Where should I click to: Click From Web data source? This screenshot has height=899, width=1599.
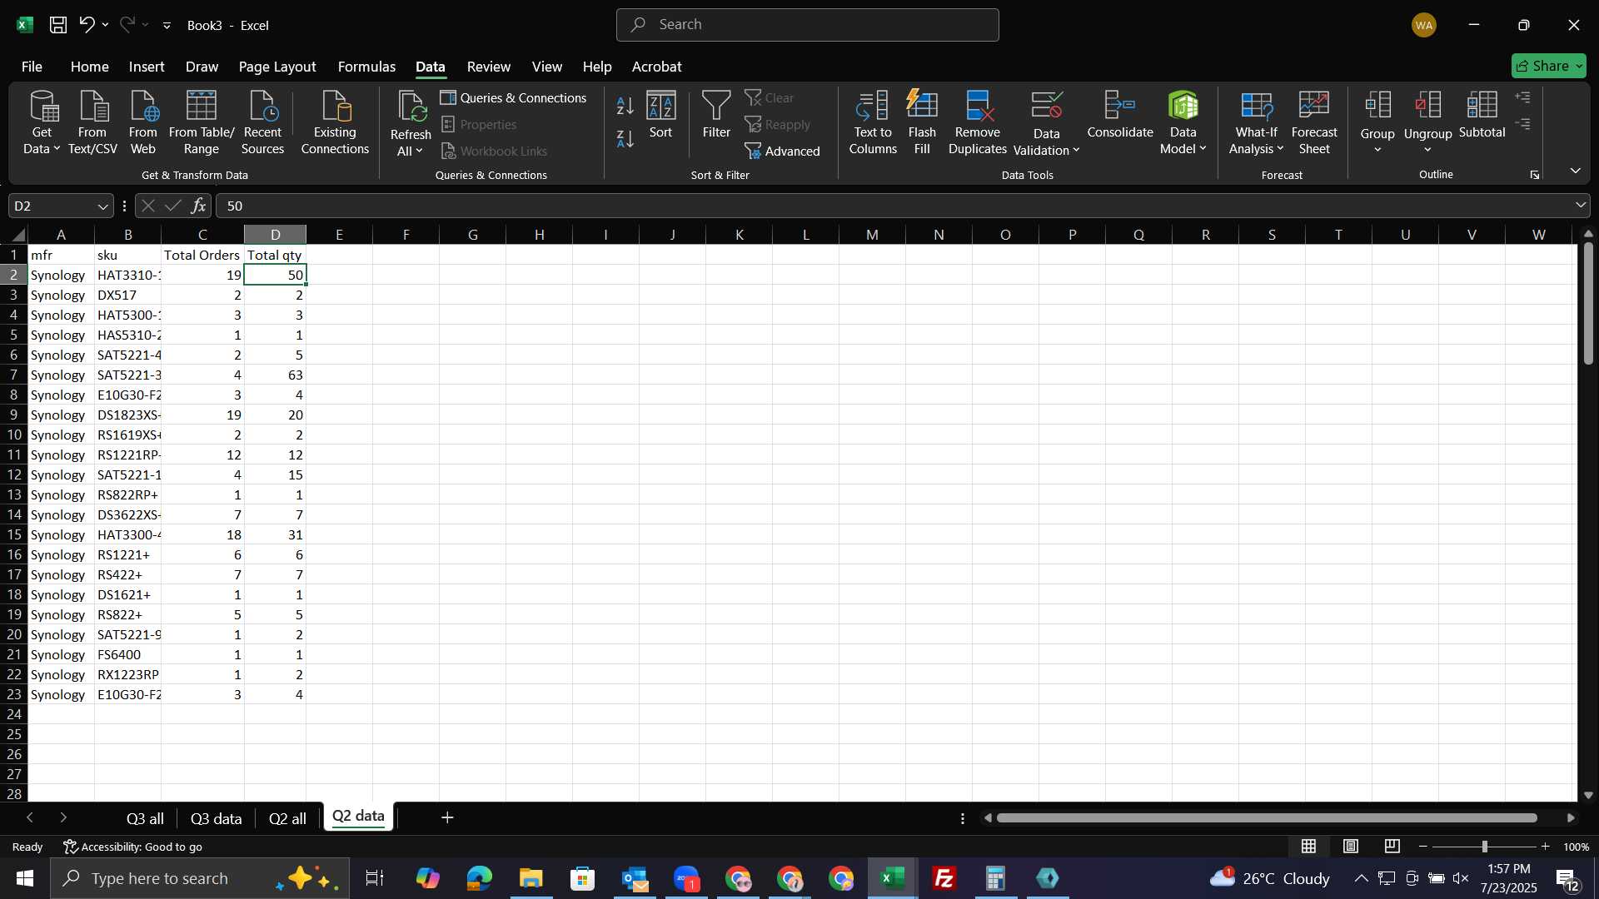tap(142, 122)
